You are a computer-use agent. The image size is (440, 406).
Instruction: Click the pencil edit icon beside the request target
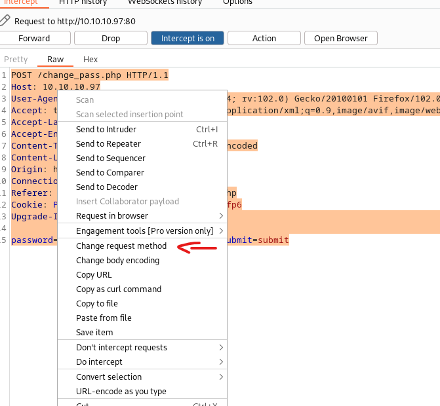[x=5, y=20]
